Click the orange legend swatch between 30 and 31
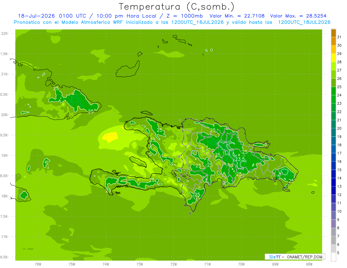The height and width of the screenshot is (268, 347). click(333, 41)
